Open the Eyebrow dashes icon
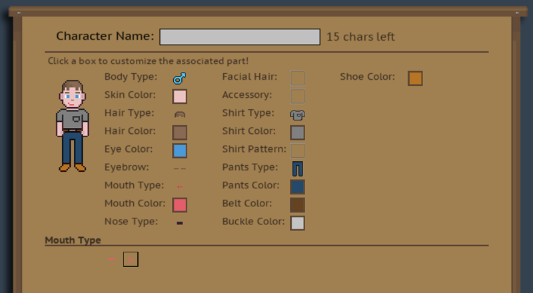The image size is (533, 293). (x=179, y=168)
